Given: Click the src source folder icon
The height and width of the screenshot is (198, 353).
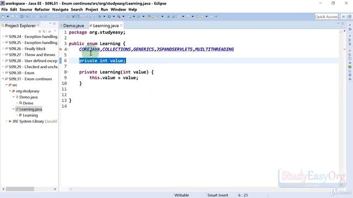Looking at the screenshot, I should click(10, 85).
